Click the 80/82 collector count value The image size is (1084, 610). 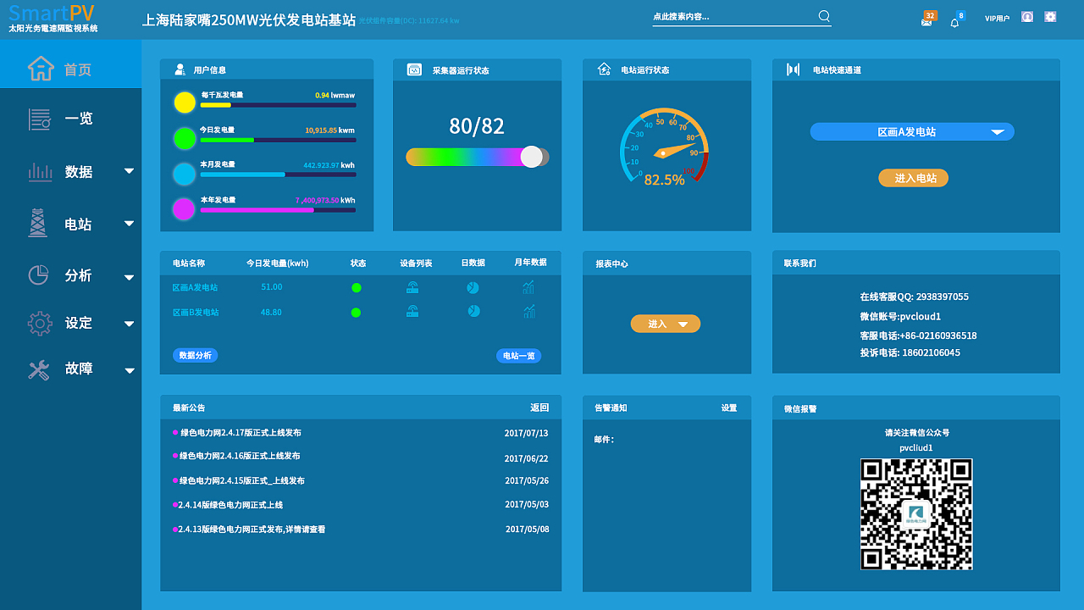point(477,126)
